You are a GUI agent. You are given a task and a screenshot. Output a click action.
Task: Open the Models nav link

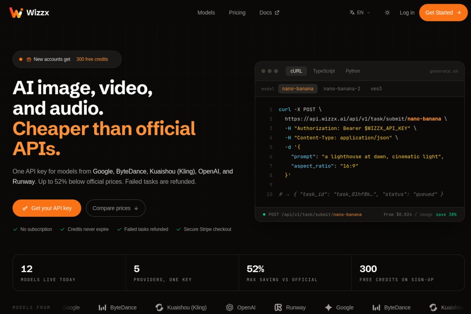[206, 13]
